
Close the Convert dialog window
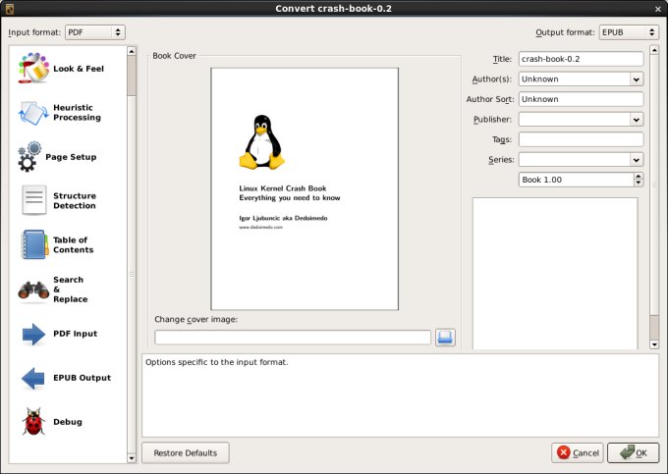click(658, 9)
